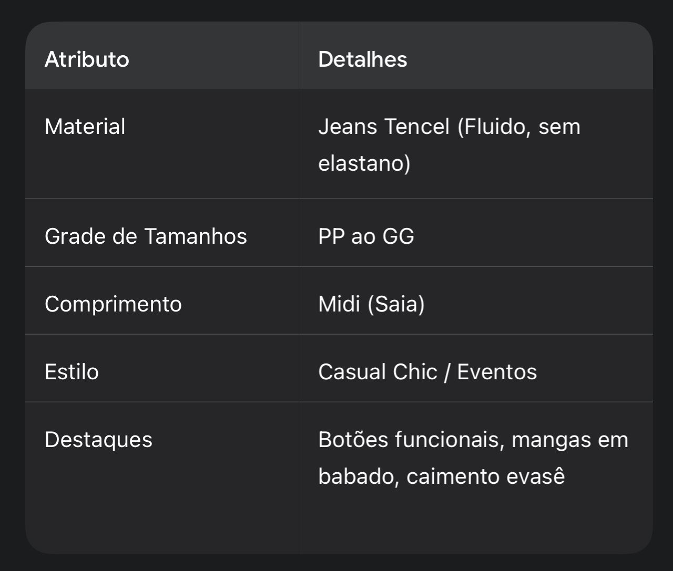Select the Grade de Tamanhos cell
Viewport: 673px width, 571px height.
click(x=146, y=236)
